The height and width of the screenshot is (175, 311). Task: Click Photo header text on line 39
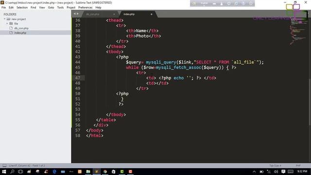click(x=142, y=36)
